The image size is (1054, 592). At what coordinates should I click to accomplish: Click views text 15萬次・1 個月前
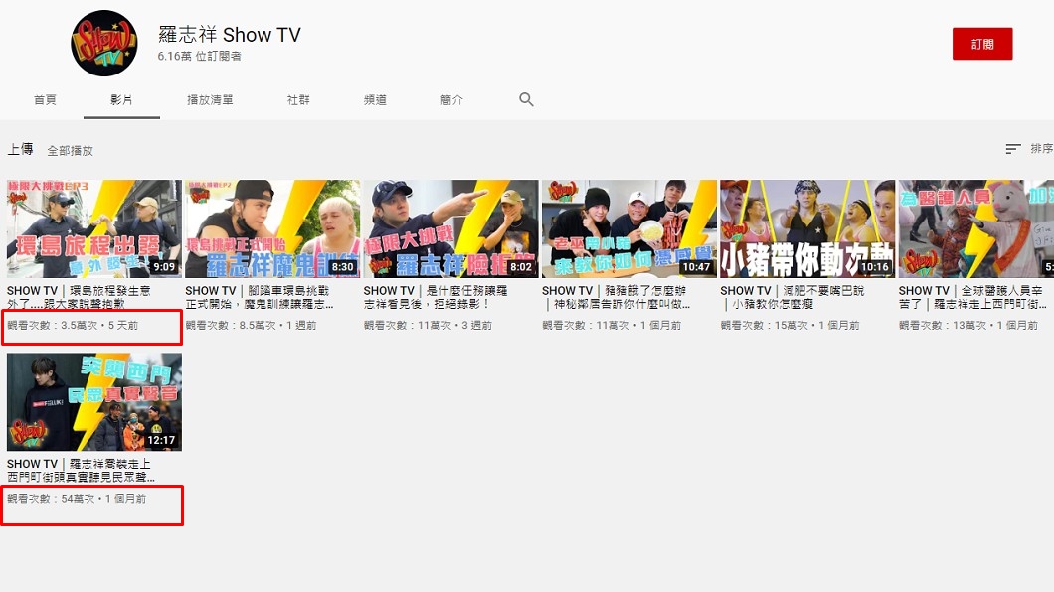click(790, 325)
